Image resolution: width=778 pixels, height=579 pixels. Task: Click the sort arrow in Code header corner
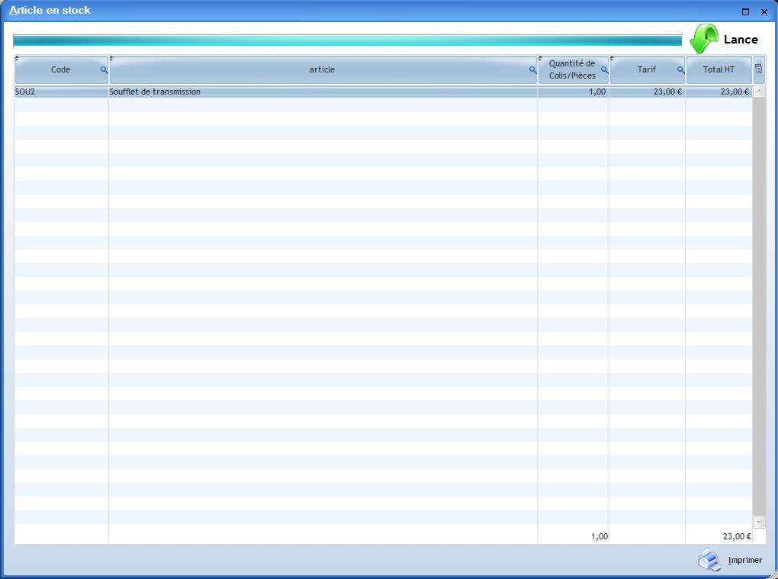(x=18, y=59)
